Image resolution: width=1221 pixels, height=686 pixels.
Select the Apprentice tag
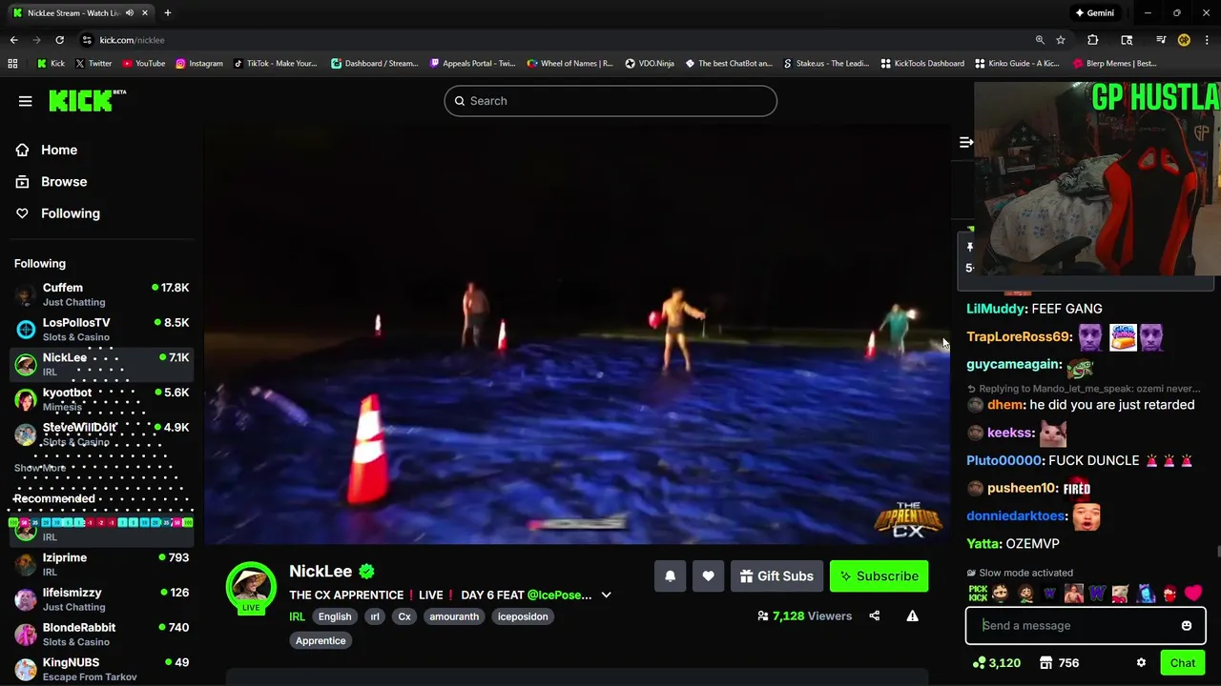321,640
